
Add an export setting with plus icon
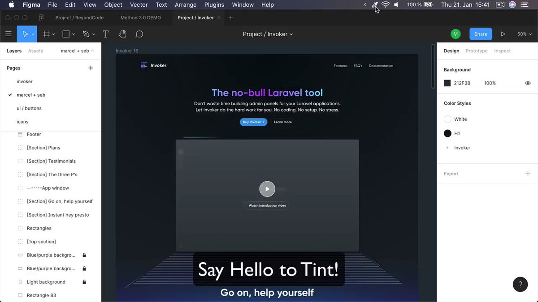528,174
